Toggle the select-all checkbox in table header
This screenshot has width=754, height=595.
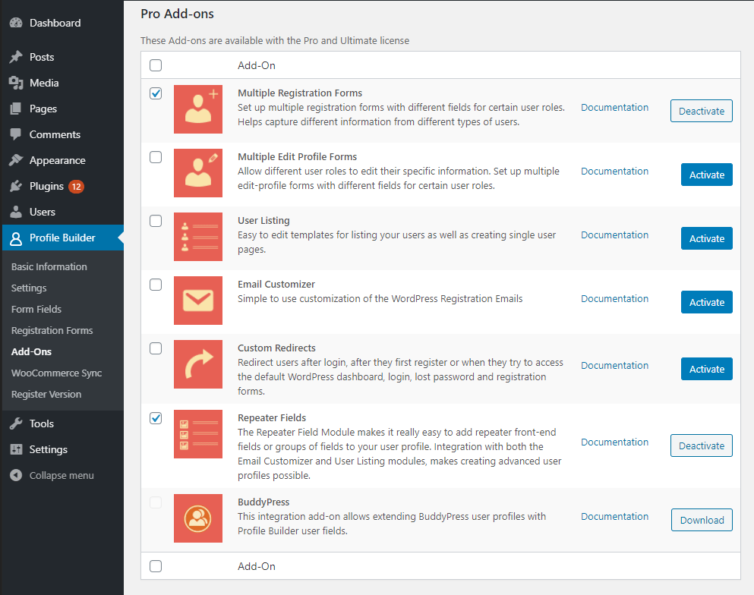156,65
